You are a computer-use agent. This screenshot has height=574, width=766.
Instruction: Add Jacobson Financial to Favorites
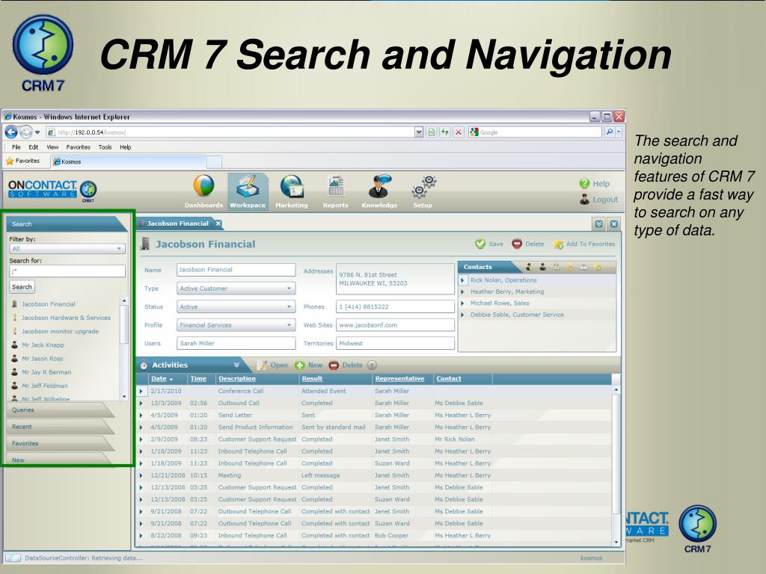(584, 244)
